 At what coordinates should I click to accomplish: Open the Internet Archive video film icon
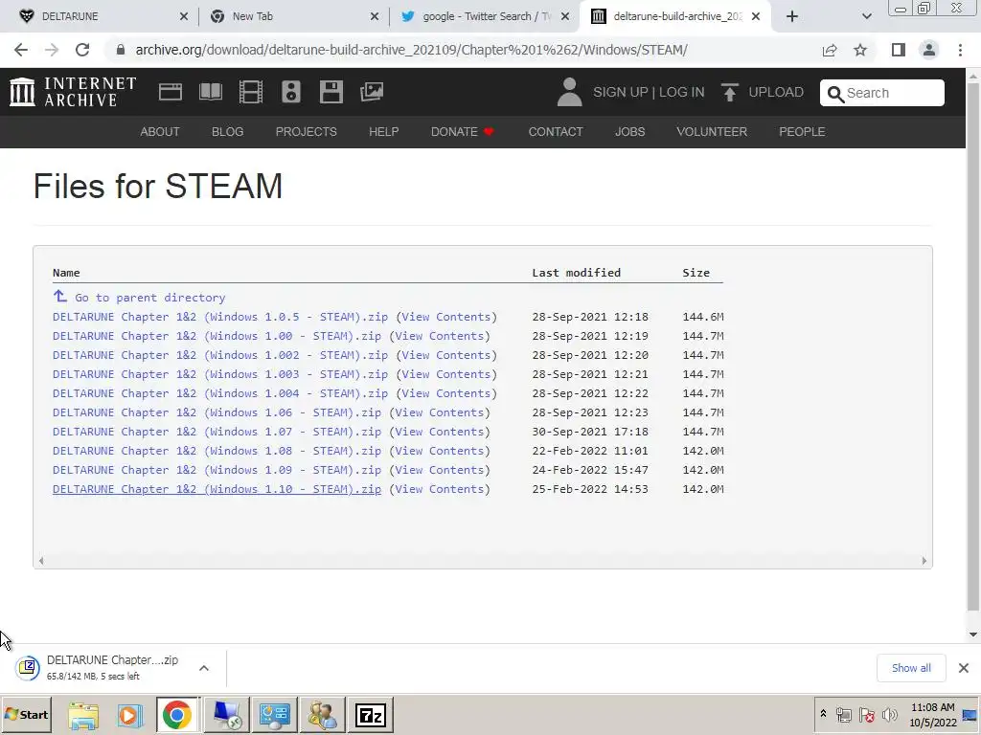251,93
